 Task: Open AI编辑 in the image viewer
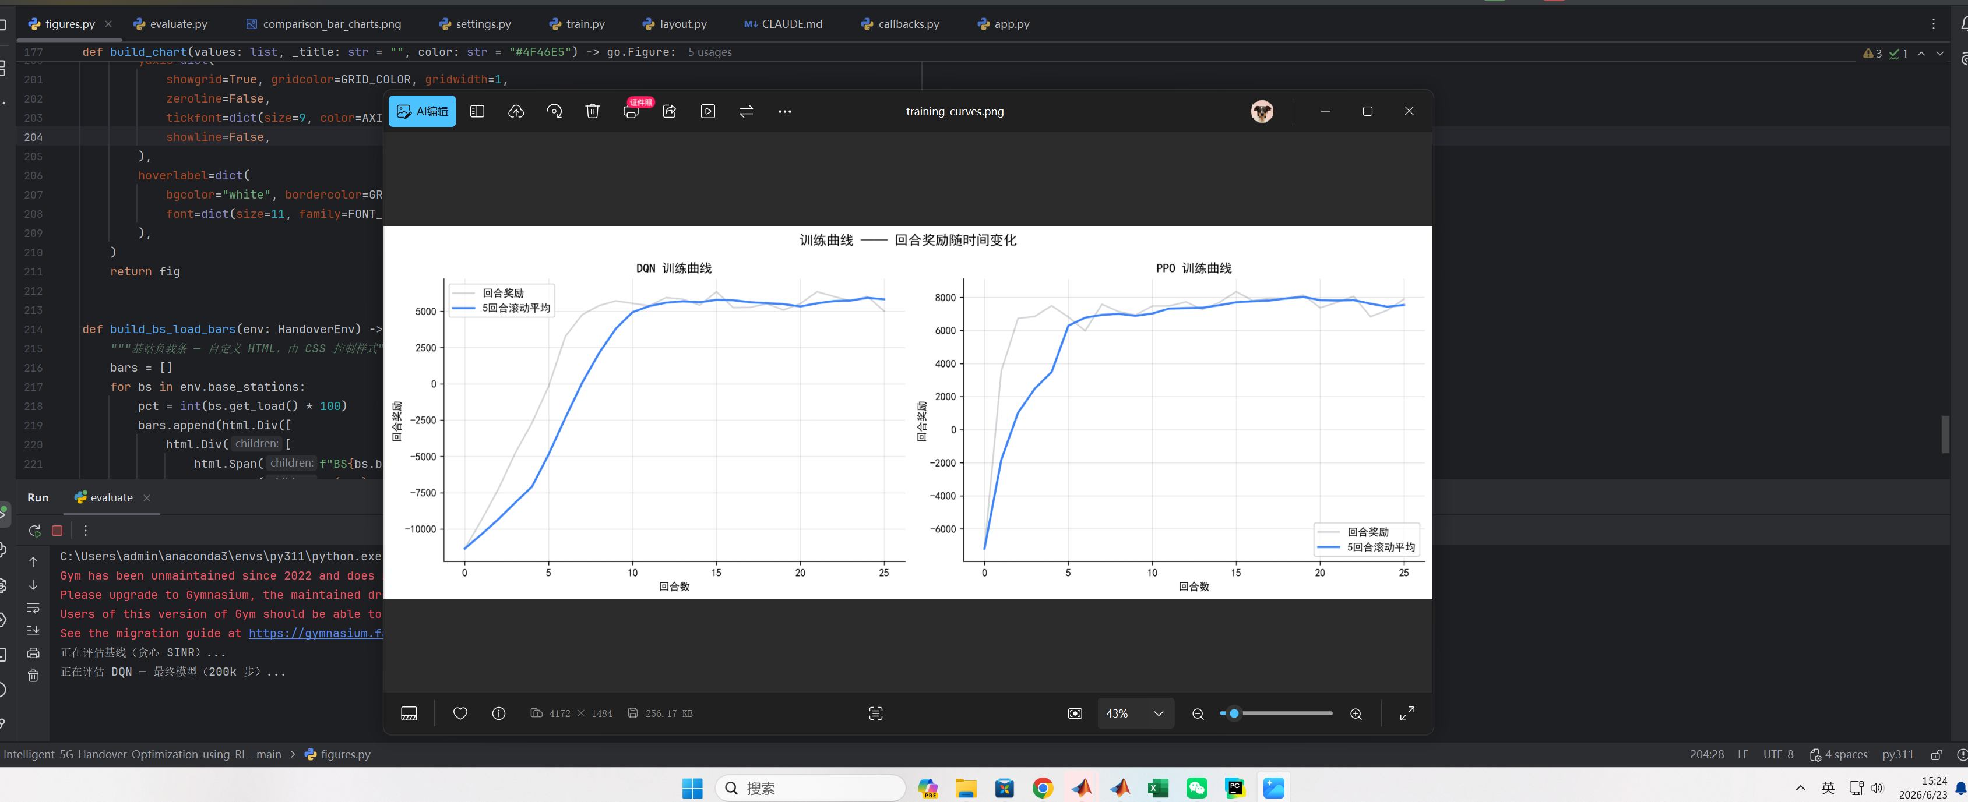point(422,111)
